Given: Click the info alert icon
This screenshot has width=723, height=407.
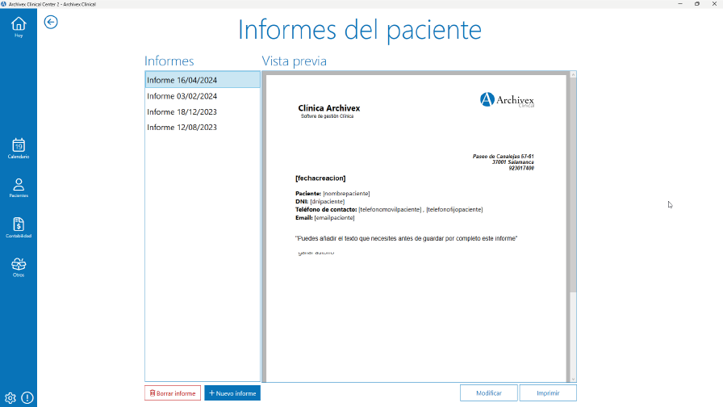Looking at the screenshot, I should click(x=27, y=397).
